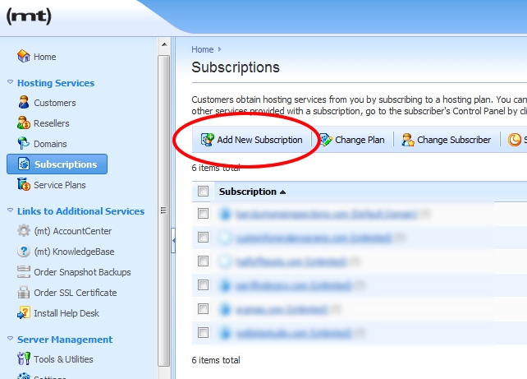The height and width of the screenshot is (379, 527).
Task: Collapse the Hosting Services section arrow
Action: pyautogui.click(x=10, y=81)
